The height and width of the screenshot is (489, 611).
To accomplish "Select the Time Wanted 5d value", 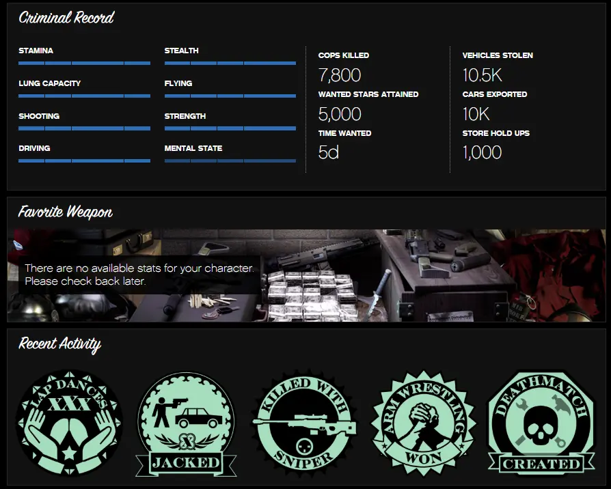I will click(329, 152).
